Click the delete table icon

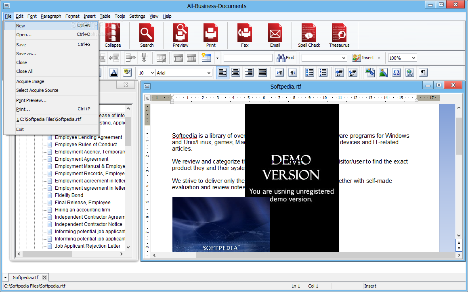point(161,58)
